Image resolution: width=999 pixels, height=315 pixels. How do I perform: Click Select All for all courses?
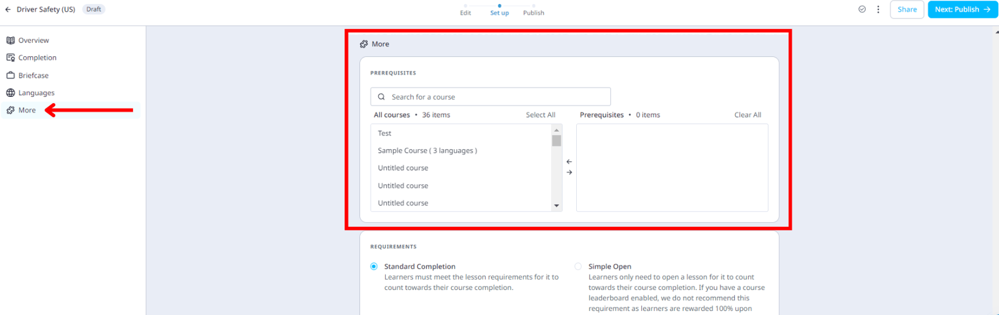tap(540, 115)
